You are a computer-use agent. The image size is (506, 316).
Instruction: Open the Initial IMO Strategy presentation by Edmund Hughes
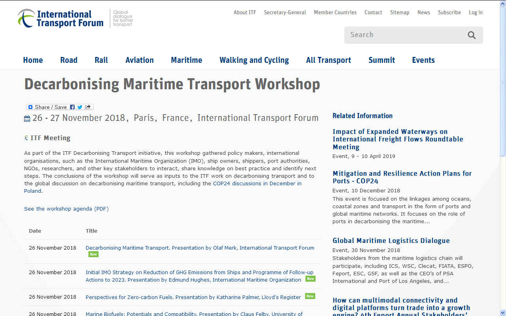click(x=199, y=276)
